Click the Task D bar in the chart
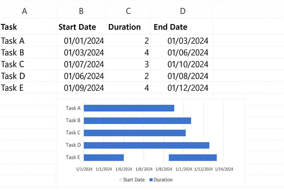The image size is (284, 190). pyautogui.click(x=146, y=145)
